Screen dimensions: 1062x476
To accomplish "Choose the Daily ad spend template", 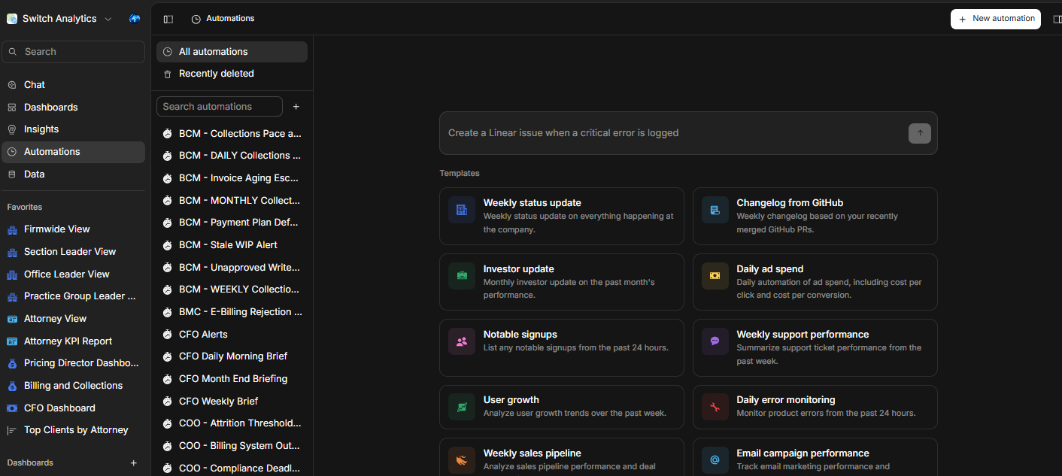I will 815,282.
